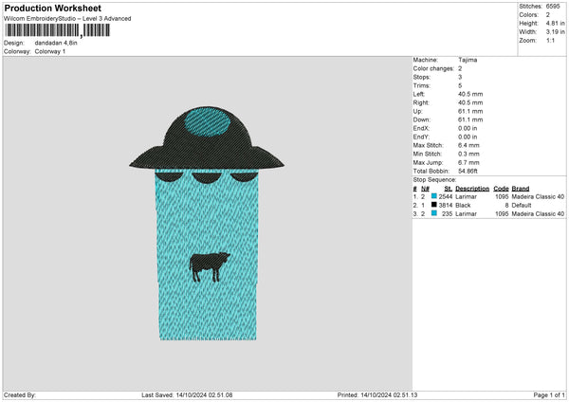This screenshot has width=569, height=402.
Task: Click the 'Brand' column header
Action: [x=521, y=189]
